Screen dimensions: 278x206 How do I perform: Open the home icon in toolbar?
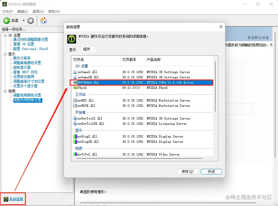coord(44,21)
